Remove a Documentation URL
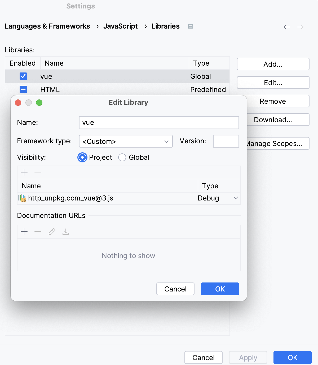This screenshot has width=318, height=365. point(38,232)
